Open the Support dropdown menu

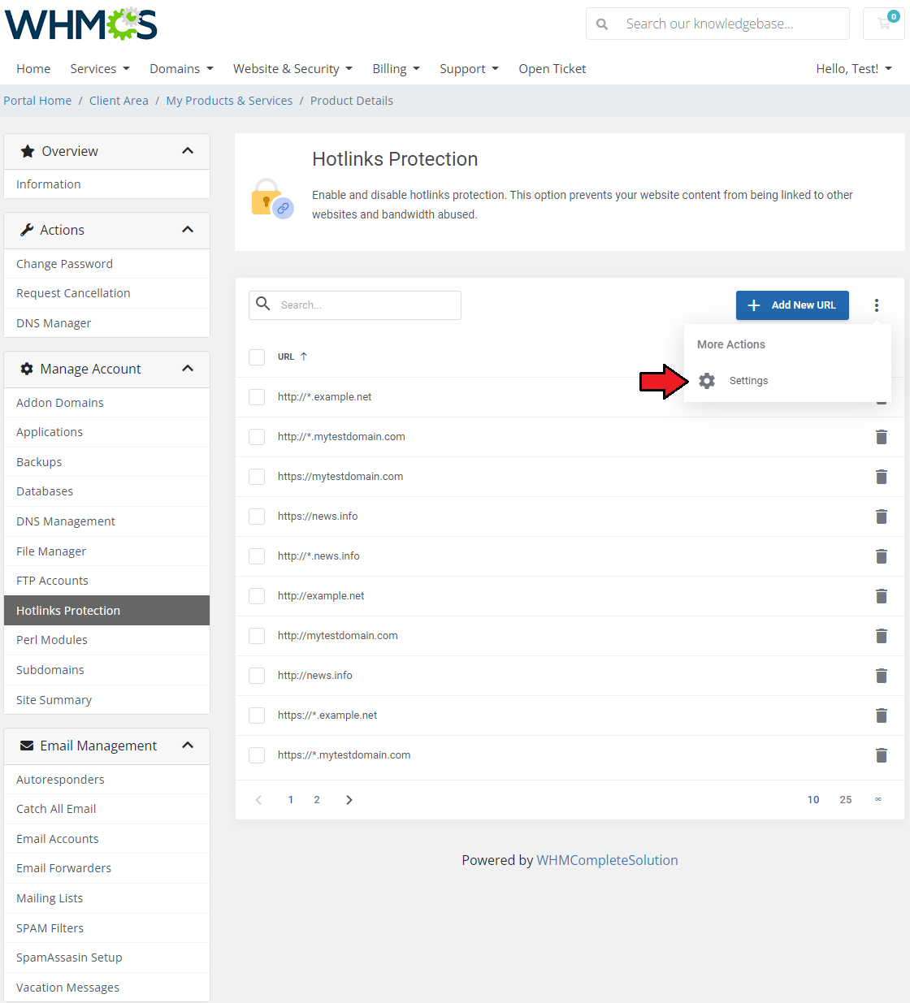pyautogui.click(x=469, y=69)
